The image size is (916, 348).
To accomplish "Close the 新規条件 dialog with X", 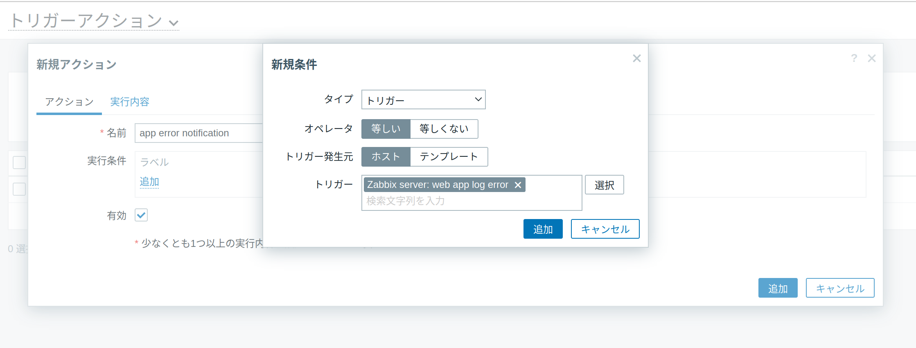I will (636, 59).
